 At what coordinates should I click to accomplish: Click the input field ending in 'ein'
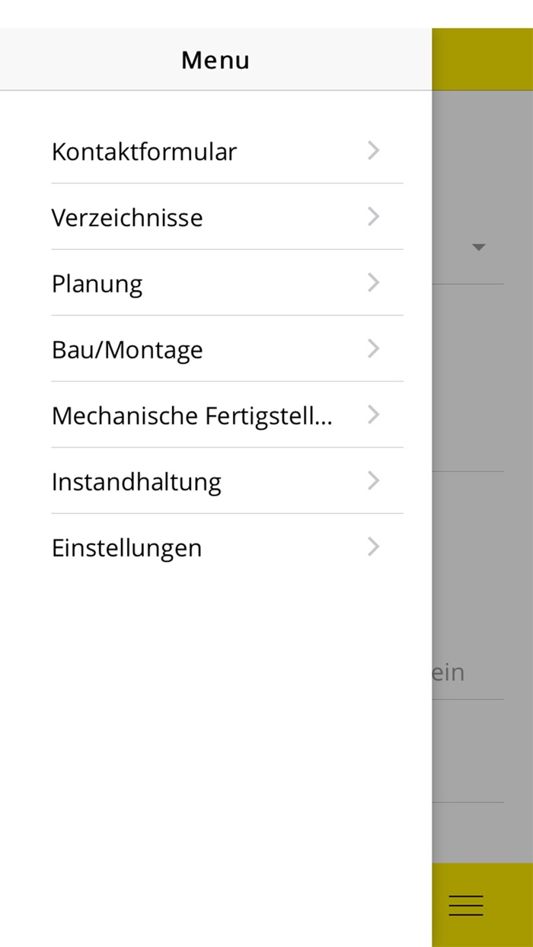pyautogui.click(x=455, y=672)
